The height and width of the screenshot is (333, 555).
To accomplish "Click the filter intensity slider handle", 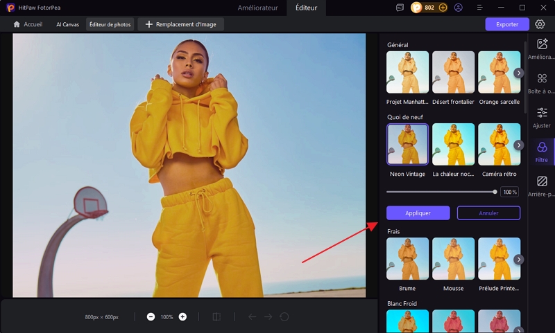I will coord(495,192).
